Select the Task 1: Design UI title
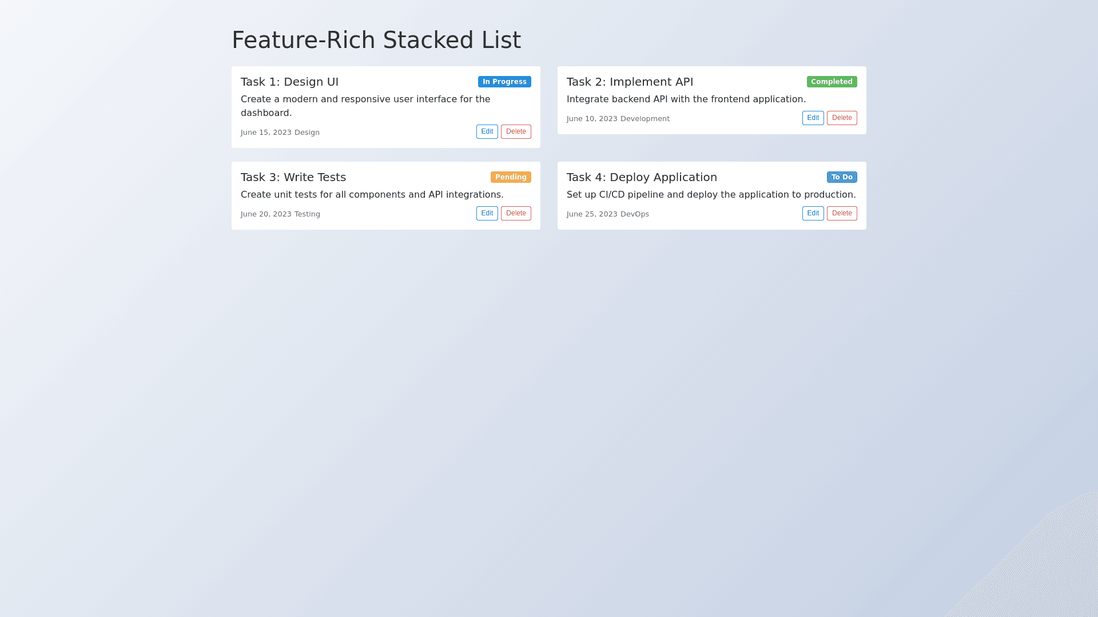 [x=289, y=82]
